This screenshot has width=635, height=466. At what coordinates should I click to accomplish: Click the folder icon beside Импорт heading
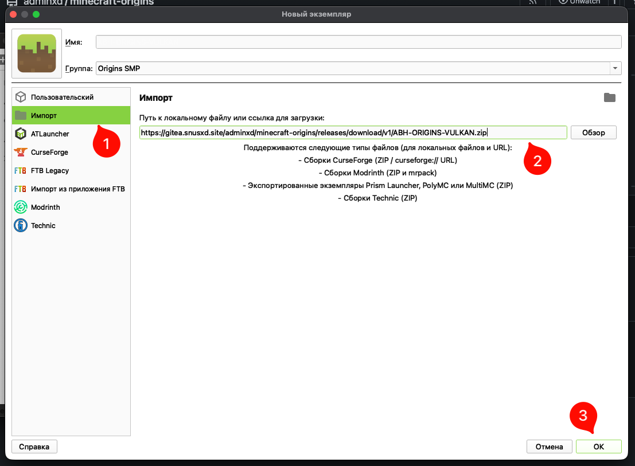click(609, 98)
